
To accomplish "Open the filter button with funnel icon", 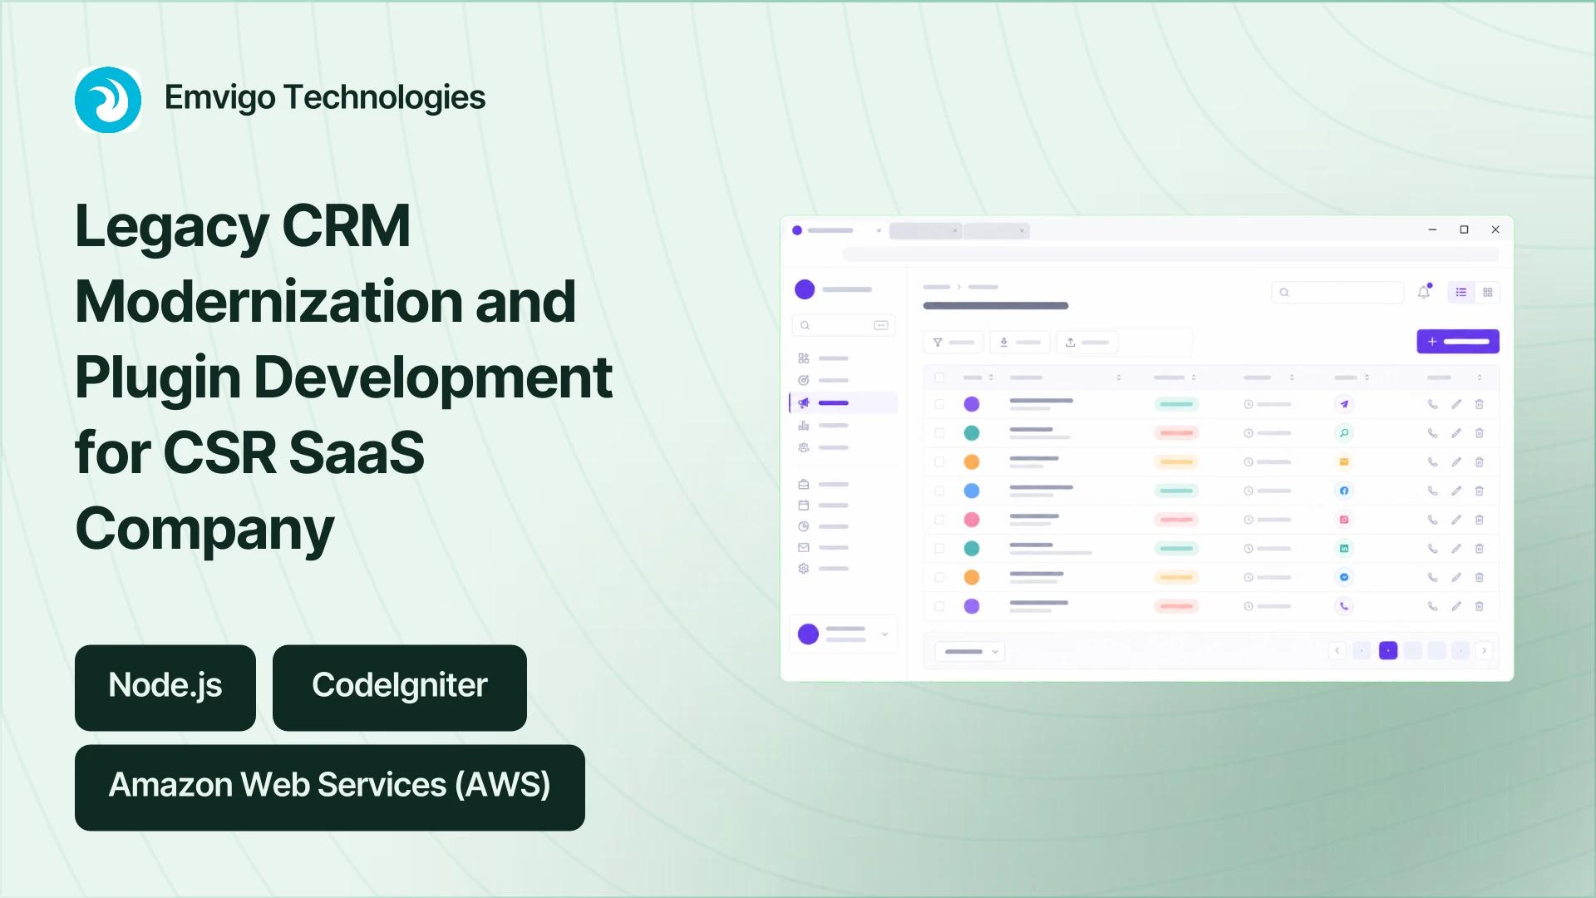I will [x=953, y=343].
